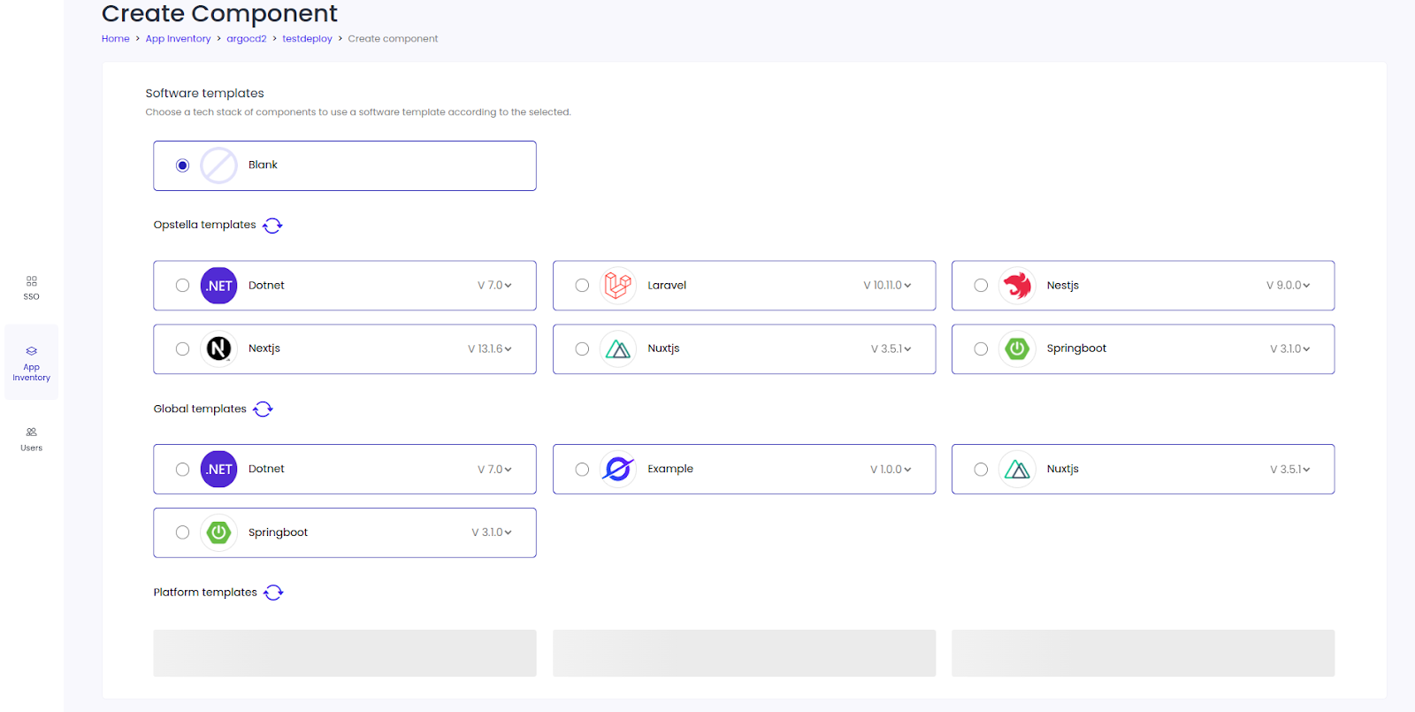1415x712 pixels.
Task: Open Opstella Springboot version V 3.1.0 dropdown
Action: [1290, 348]
